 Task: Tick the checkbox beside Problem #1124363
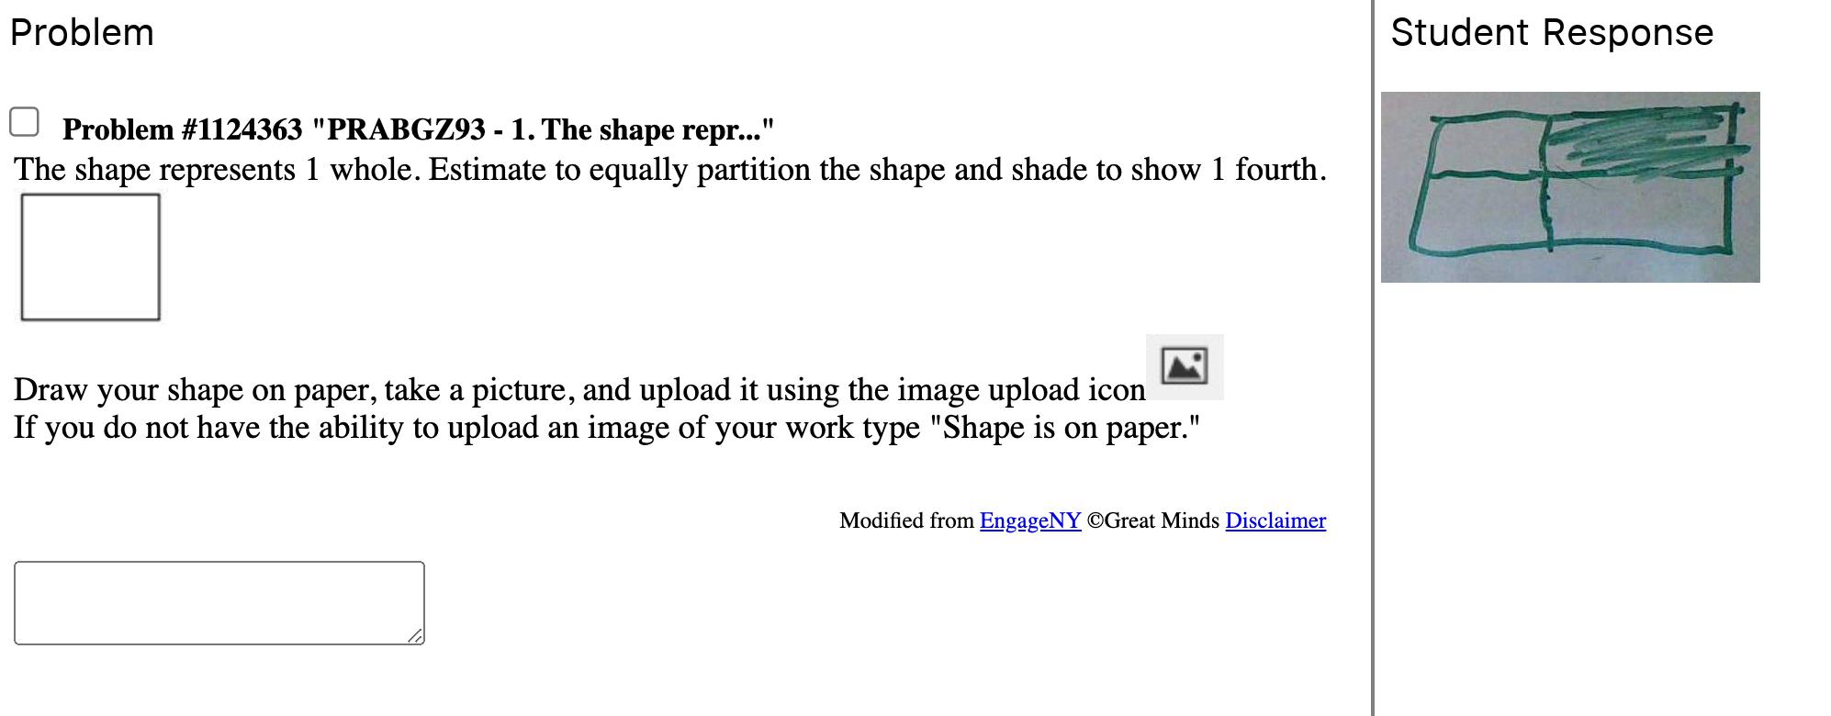24,121
